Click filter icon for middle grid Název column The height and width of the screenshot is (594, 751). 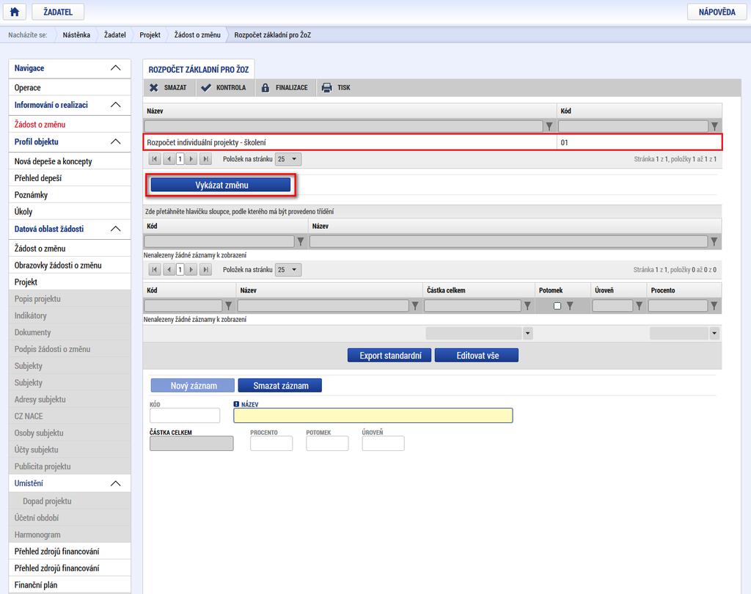714,241
